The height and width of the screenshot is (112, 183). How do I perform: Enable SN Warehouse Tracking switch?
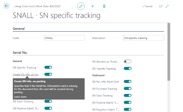(x=127, y=62)
